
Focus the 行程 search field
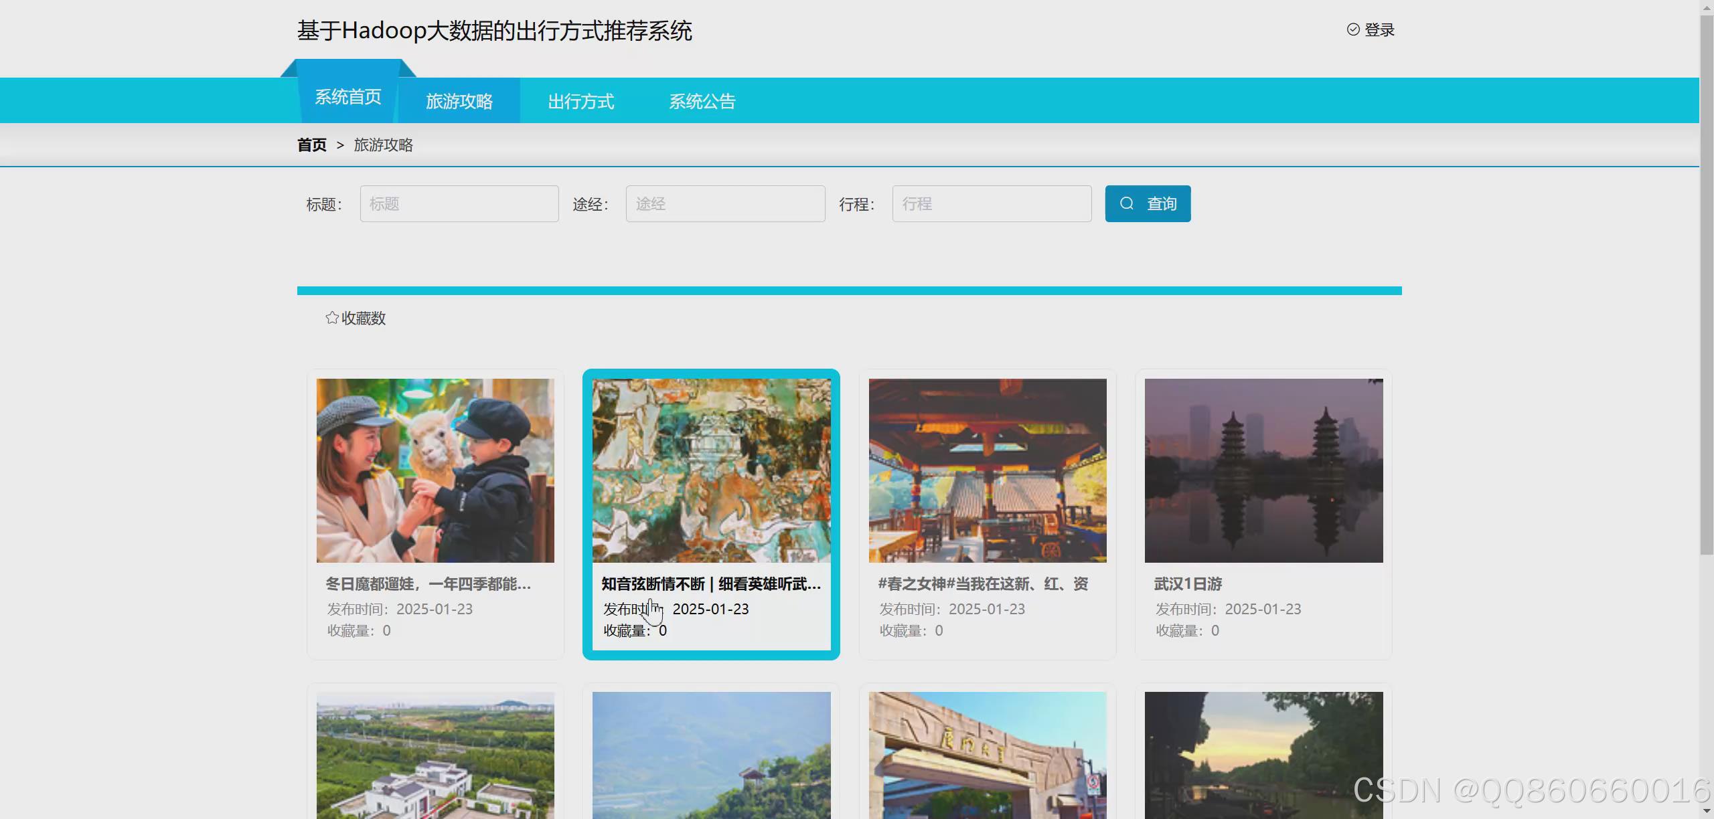coord(992,203)
